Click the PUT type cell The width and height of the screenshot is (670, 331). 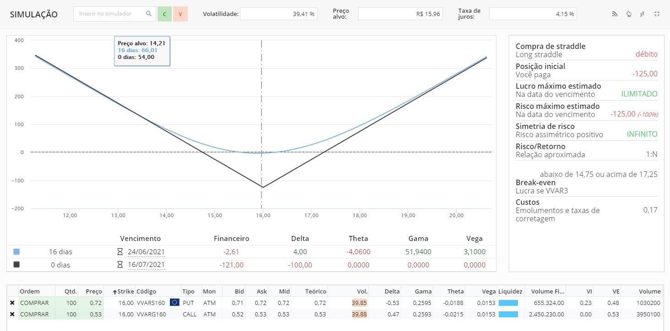click(188, 303)
